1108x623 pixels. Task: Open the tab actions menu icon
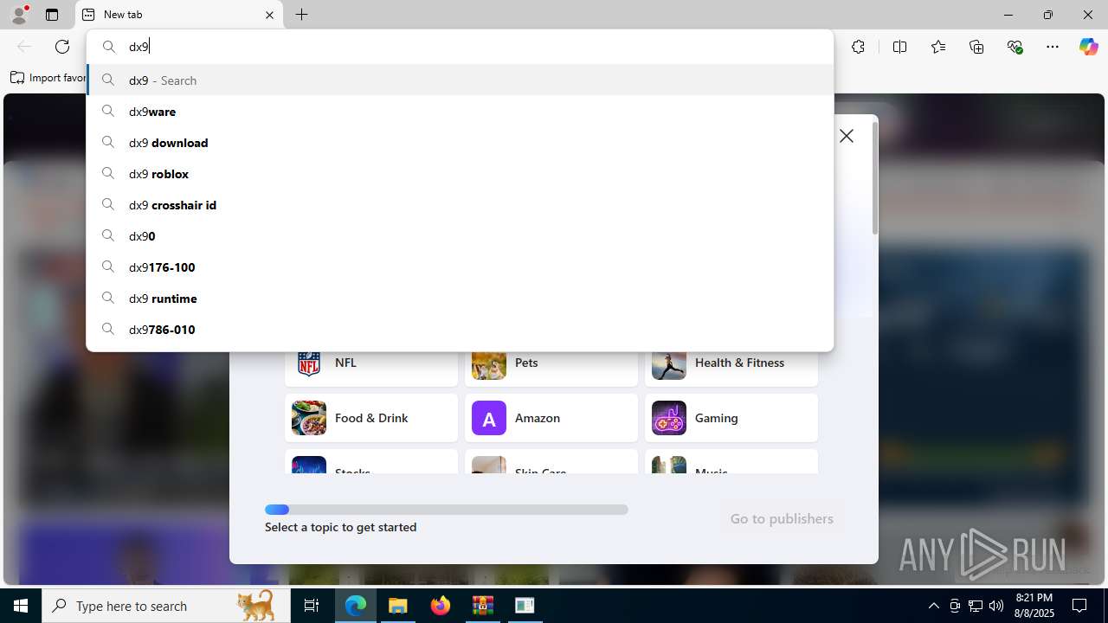(52, 15)
